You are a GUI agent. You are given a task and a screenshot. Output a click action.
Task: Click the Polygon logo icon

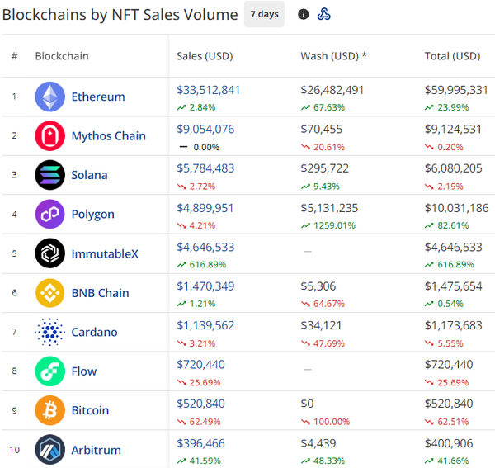pos(49,214)
